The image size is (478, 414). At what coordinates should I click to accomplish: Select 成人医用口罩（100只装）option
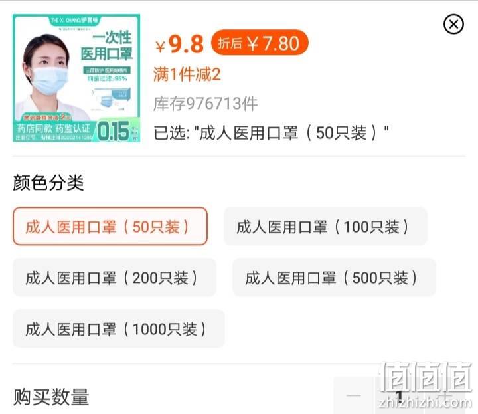point(325,227)
